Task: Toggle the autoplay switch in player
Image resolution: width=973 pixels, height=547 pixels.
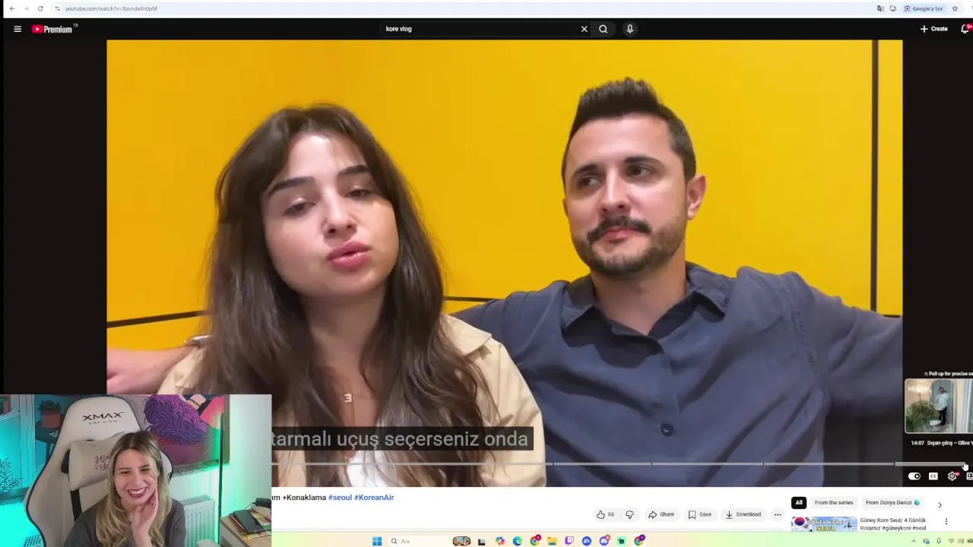Action: [x=914, y=476]
